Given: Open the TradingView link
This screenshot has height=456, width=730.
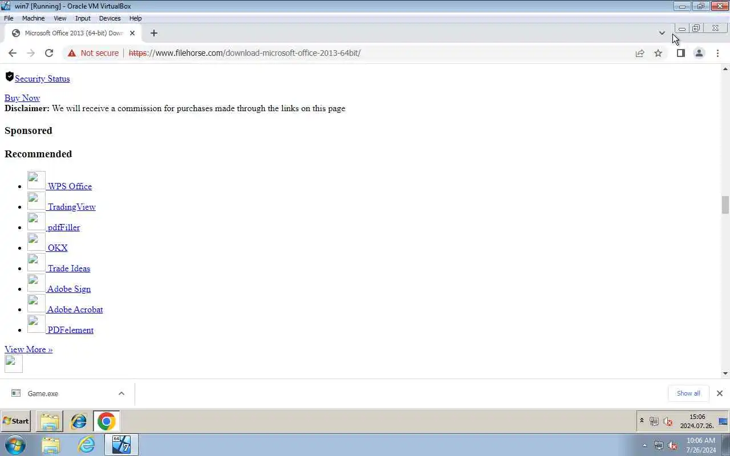Looking at the screenshot, I should (71, 207).
